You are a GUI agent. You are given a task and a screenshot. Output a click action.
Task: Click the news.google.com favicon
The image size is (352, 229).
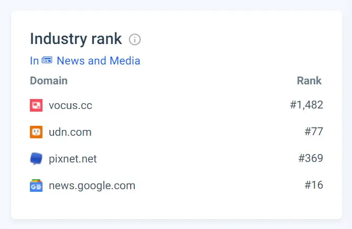coord(36,186)
